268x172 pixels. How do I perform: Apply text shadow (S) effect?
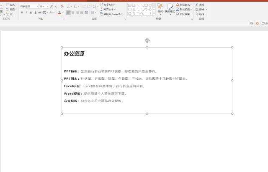coord(35,13)
